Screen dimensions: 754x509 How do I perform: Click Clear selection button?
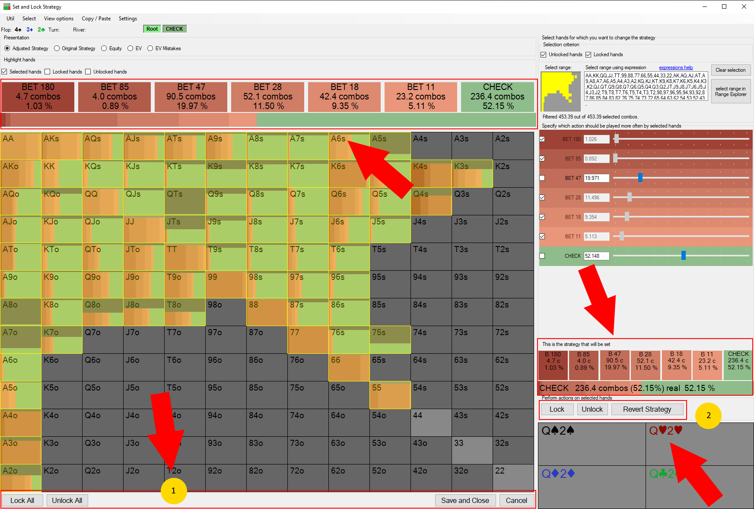[x=730, y=70]
